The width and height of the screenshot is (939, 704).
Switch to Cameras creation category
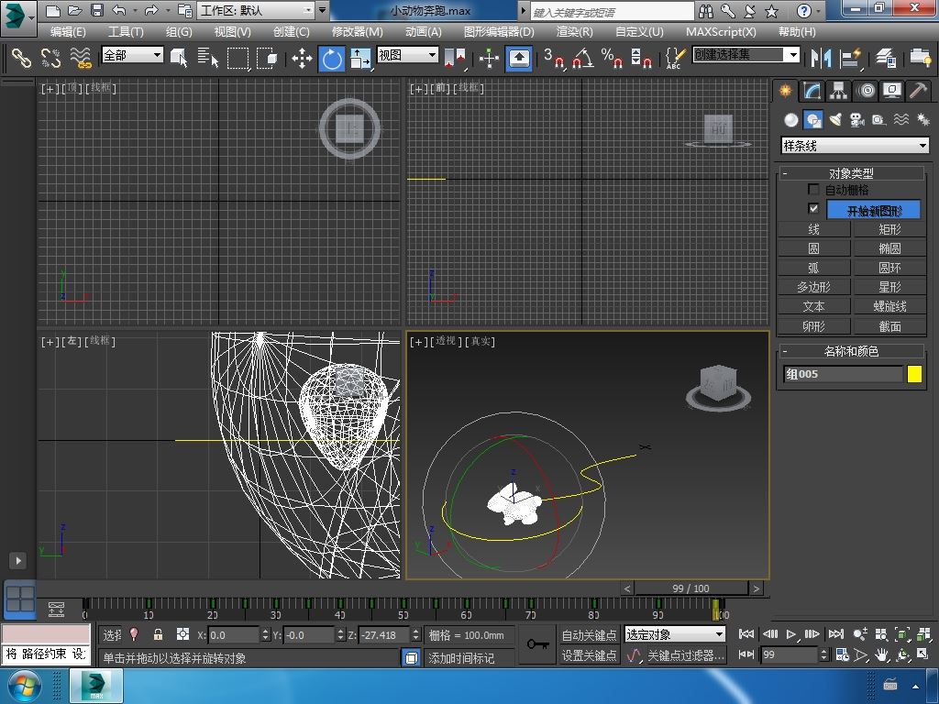click(x=856, y=120)
